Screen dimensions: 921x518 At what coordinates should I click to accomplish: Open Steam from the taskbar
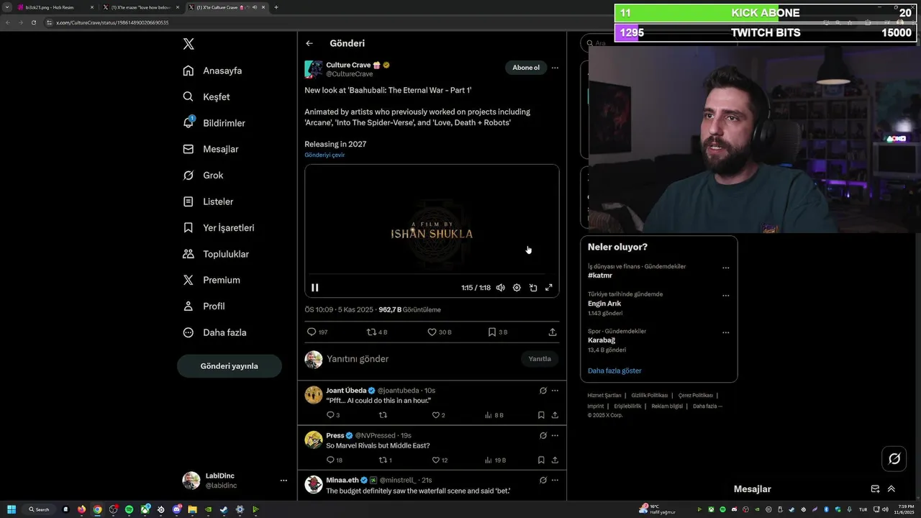tap(224, 509)
